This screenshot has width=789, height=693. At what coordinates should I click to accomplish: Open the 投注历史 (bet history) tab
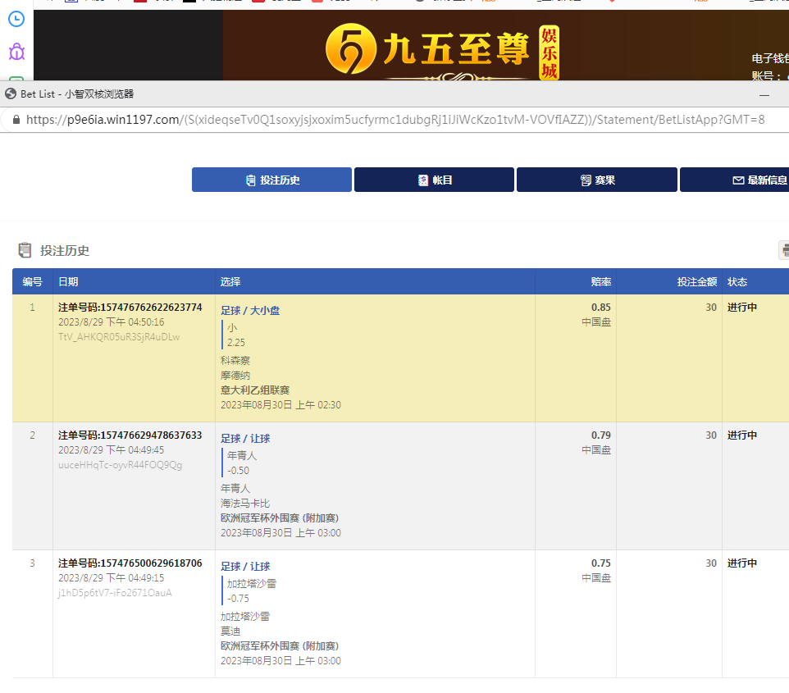click(x=271, y=180)
